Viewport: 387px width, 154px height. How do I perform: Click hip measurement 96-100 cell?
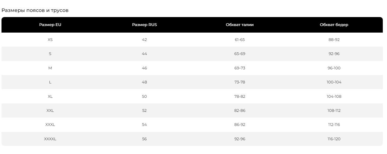[334, 68]
